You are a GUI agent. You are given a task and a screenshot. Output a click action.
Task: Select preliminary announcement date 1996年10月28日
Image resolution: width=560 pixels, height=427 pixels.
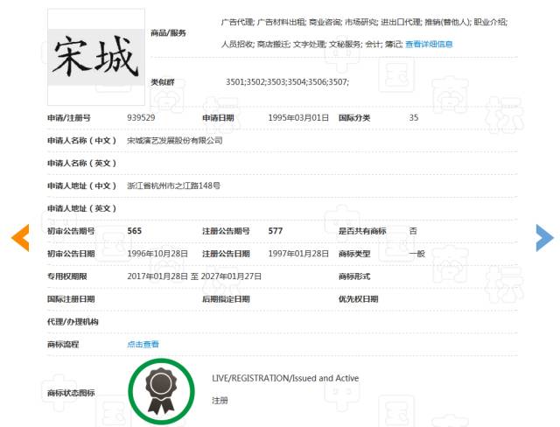tap(157, 254)
